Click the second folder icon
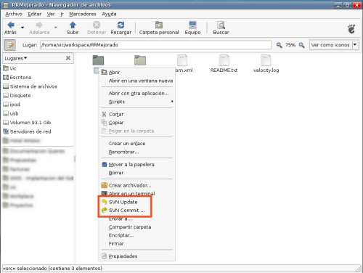The height and width of the screenshot is (273, 363). (x=140, y=60)
